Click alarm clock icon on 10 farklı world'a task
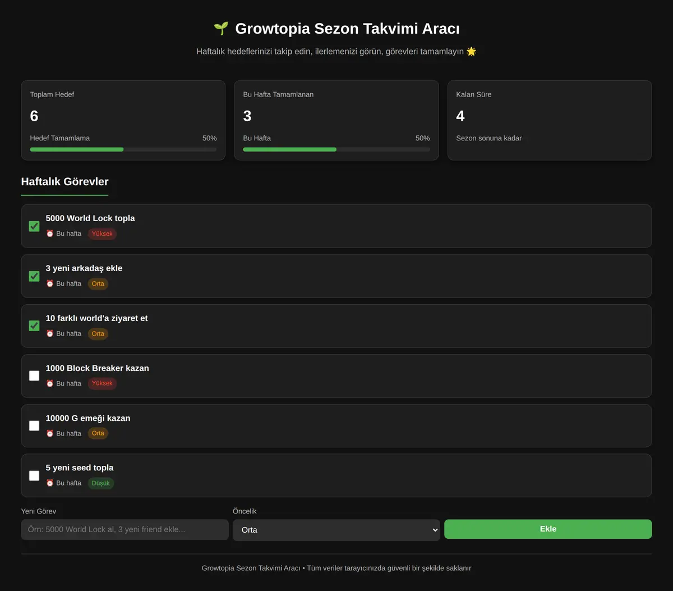This screenshot has width=673, height=591. (x=50, y=333)
